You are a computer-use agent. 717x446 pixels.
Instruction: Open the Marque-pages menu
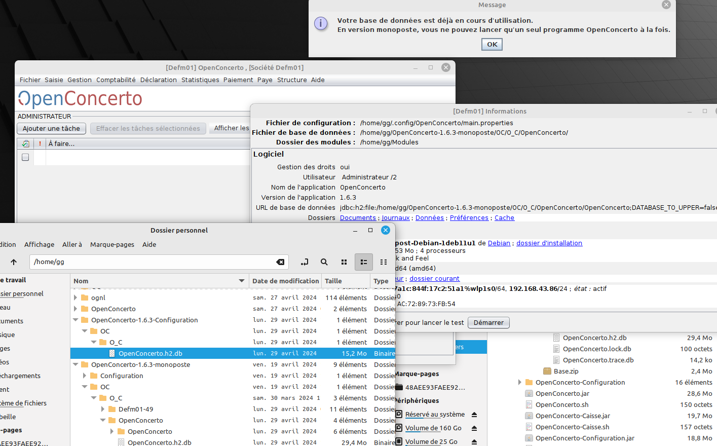pyautogui.click(x=112, y=244)
